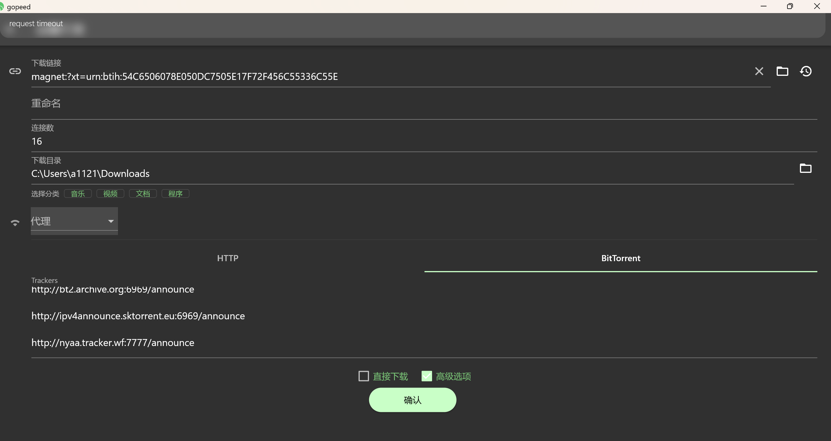Click the 代理 dropdown arrow
This screenshot has height=441, width=831.
click(x=111, y=221)
